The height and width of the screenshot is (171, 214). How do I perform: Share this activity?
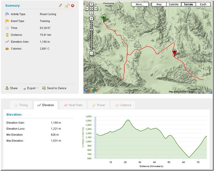pyautogui.click(x=11, y=88)
